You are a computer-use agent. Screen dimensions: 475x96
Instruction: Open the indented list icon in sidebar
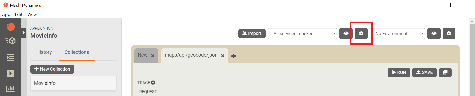tap(10, 58)
